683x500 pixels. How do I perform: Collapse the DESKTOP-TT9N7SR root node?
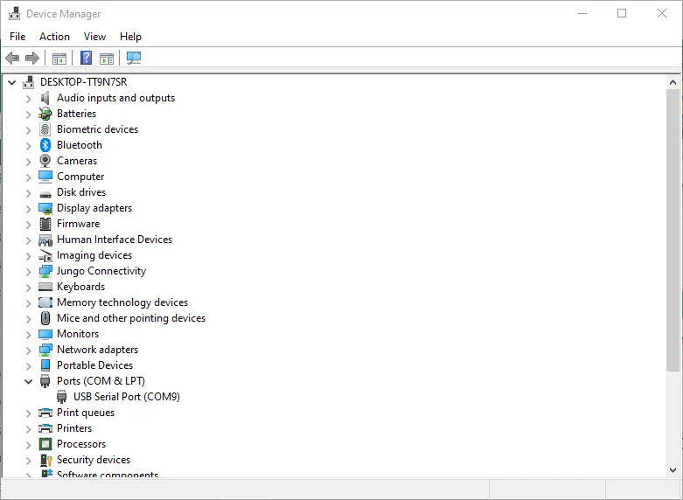[11, 82]
